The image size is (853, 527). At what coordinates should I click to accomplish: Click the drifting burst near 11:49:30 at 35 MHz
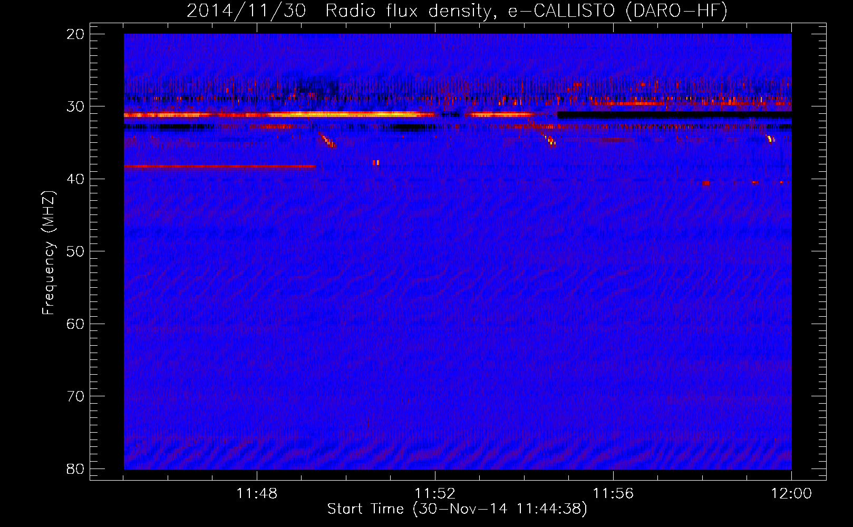click(327, 140)
